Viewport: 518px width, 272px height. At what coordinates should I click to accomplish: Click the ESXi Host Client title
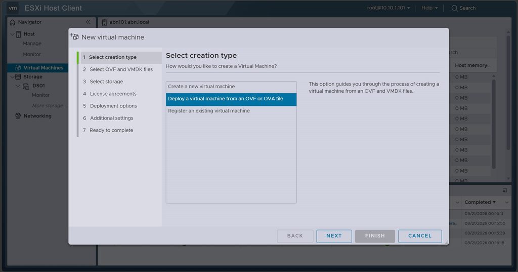[x=53, y=8]
